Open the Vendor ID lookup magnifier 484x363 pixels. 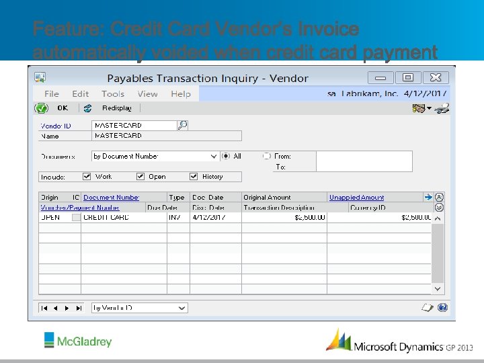[x=183, y=125]
